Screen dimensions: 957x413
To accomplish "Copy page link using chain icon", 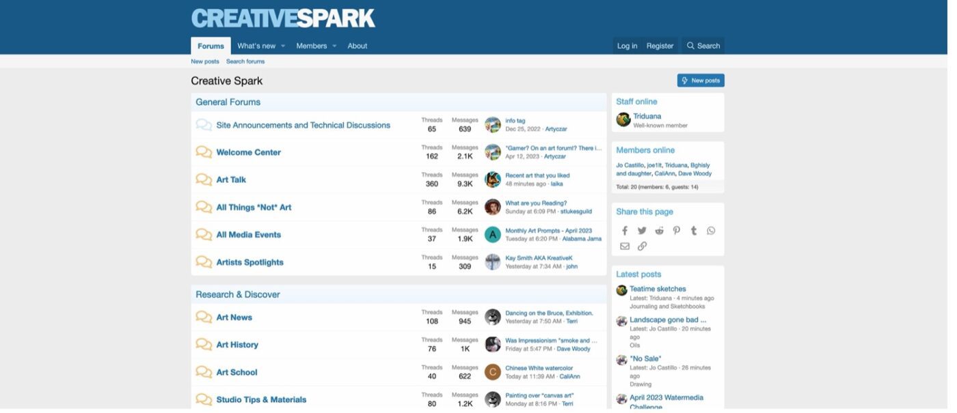I will tap(642, 246).
